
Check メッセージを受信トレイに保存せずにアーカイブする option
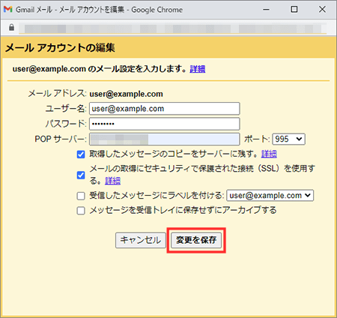[81, 211]
